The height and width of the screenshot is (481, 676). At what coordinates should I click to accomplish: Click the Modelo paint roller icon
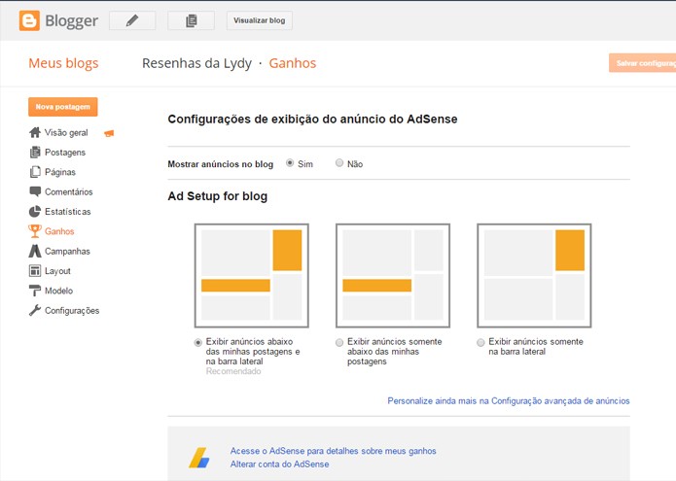[x=35, y=291]
